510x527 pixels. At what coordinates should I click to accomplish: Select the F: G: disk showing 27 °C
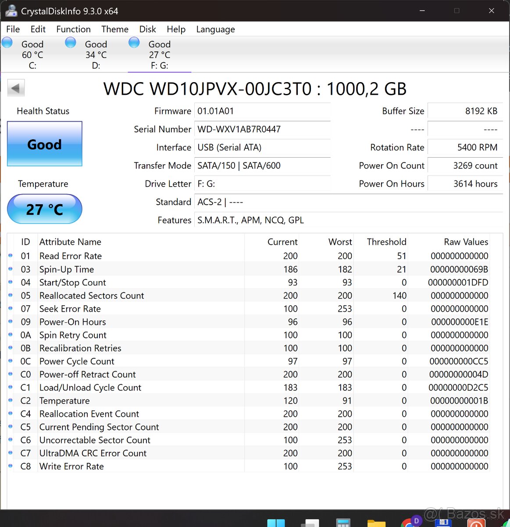click(159, 54)
